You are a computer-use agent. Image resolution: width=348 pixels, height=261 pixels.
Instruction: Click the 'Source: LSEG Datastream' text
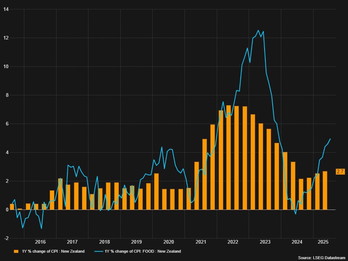pos(321,257)
